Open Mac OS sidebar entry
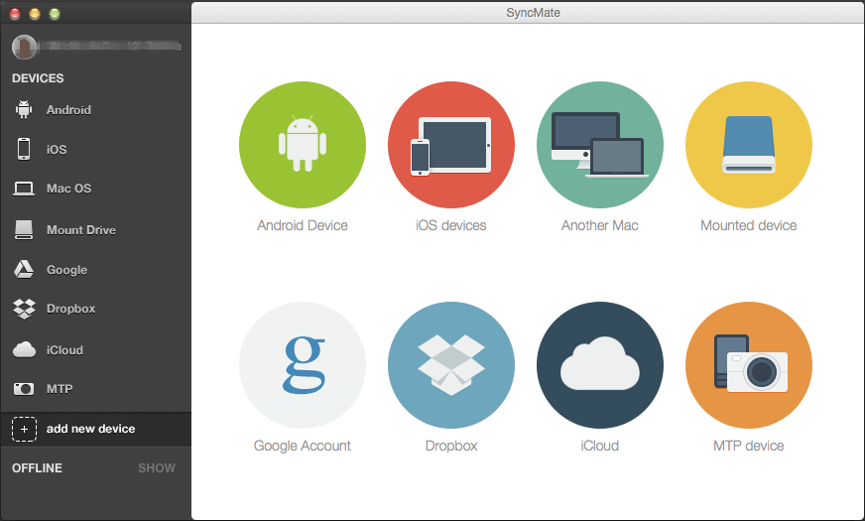Viewport: 865px width, 521px height. (x=68, y=189)
